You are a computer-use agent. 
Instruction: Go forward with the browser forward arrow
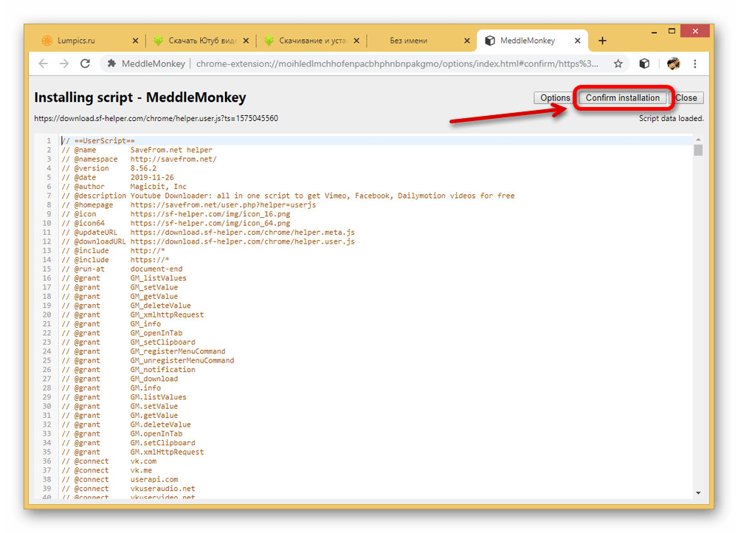click(x=64, y=63)
